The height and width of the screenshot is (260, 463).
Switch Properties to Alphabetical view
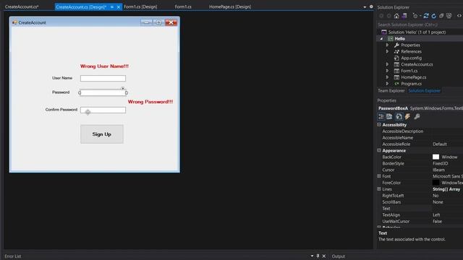point(389,117)
